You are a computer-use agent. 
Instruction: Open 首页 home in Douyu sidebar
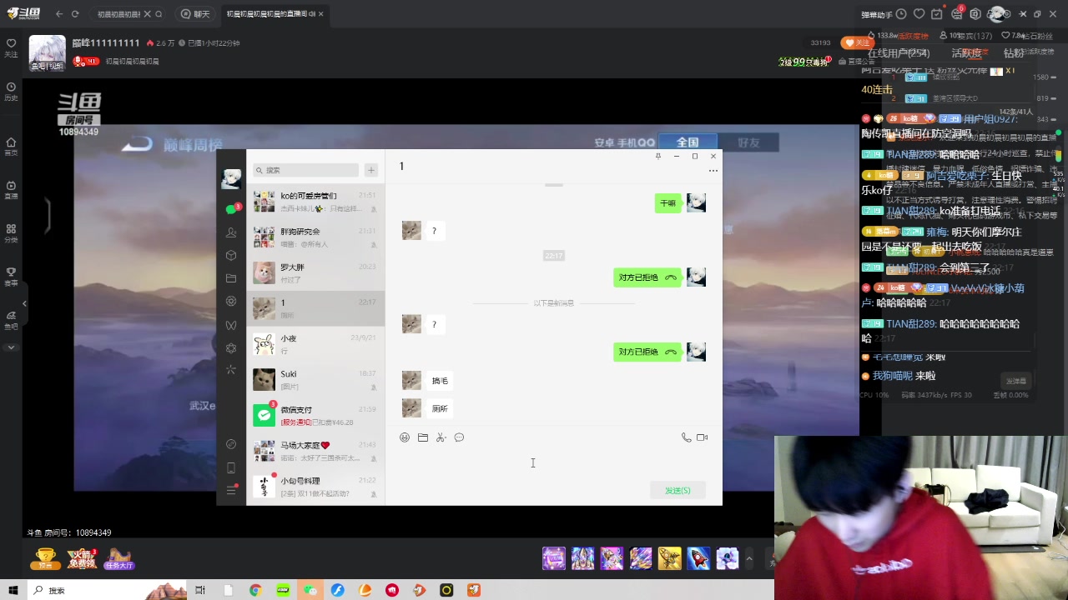(11, 147)
